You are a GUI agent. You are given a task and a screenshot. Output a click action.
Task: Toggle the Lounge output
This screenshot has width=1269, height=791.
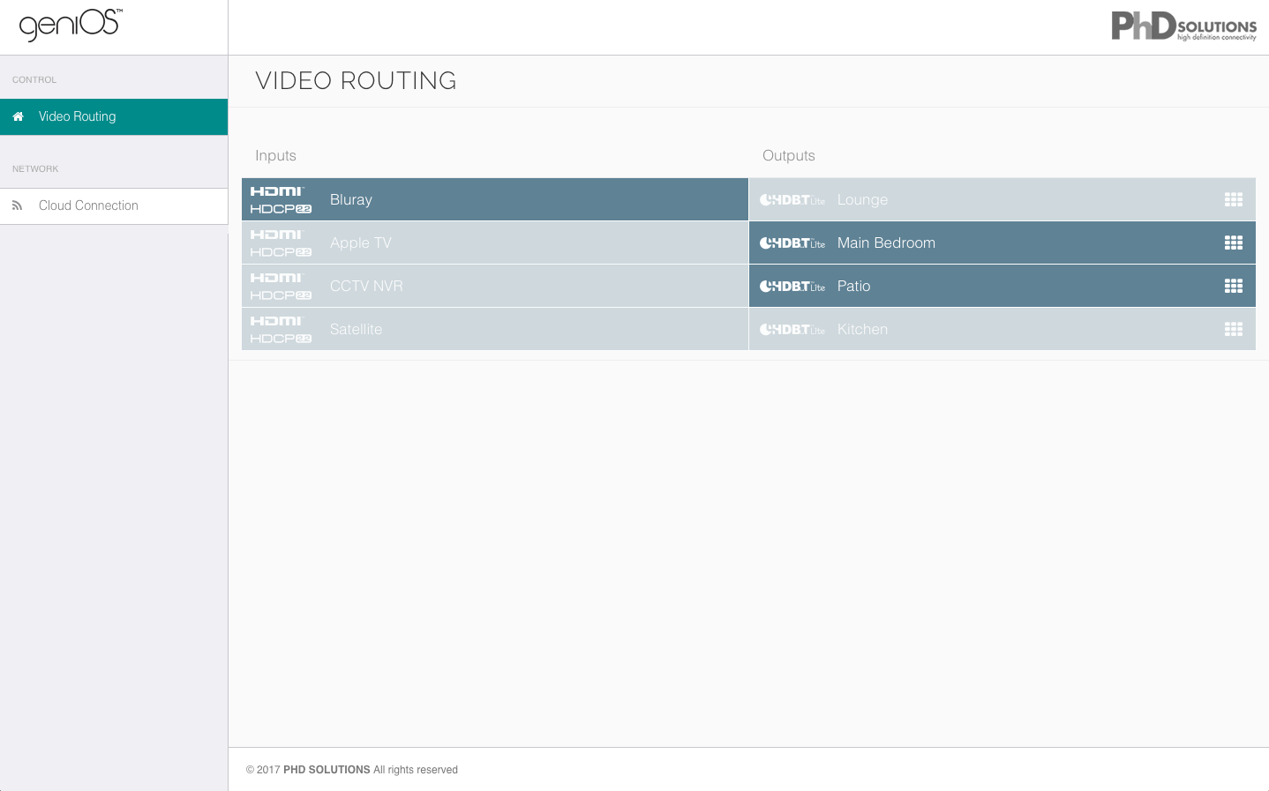tap(1002, 199)
